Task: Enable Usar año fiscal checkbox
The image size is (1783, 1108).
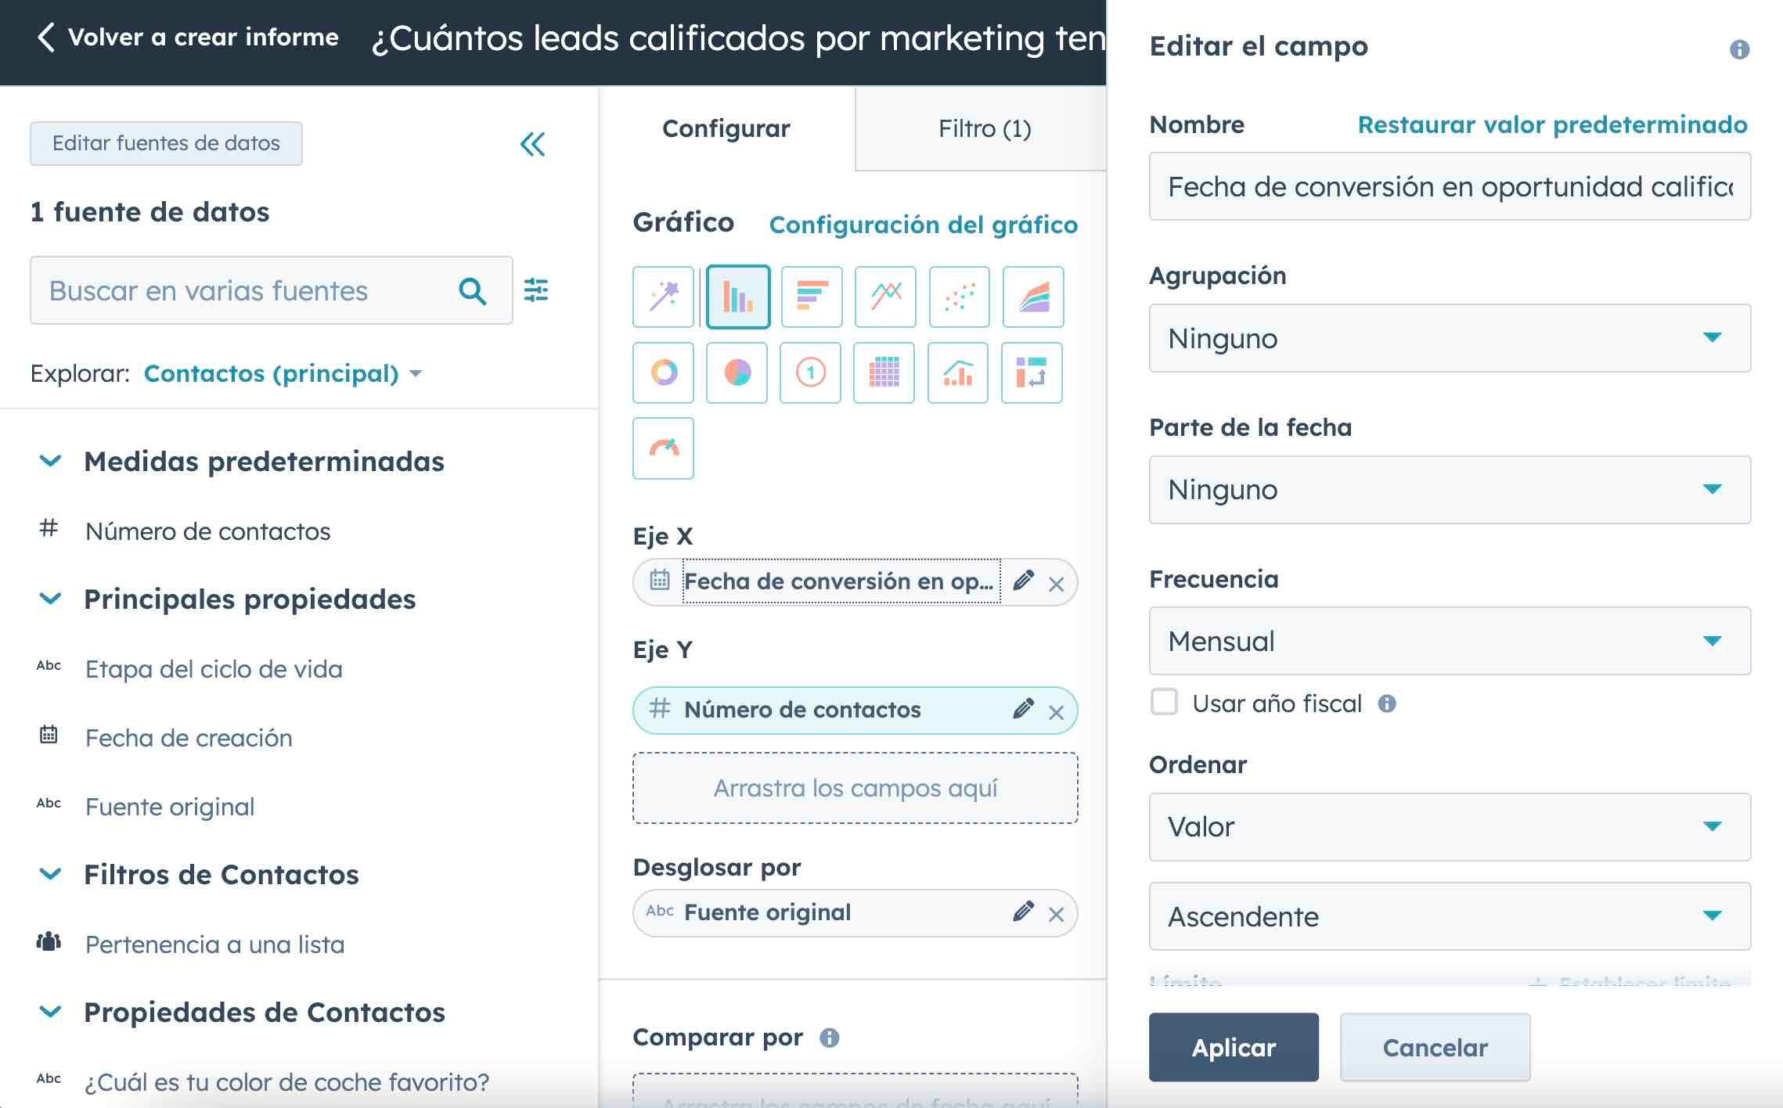Action: 1164,702
